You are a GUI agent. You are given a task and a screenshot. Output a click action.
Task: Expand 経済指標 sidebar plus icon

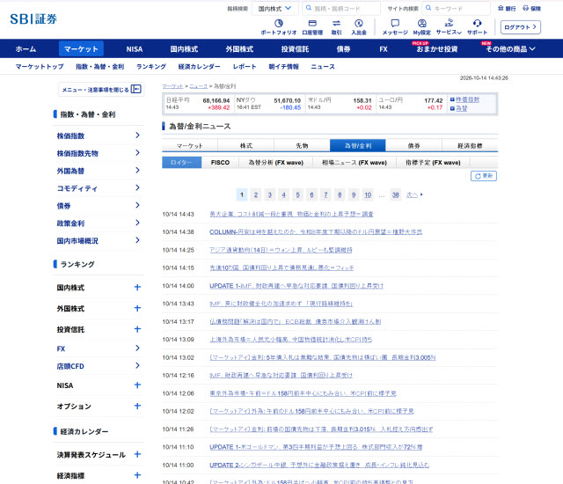(x=137, y=475)
